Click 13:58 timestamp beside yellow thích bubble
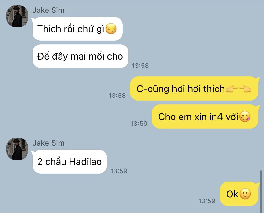This screenshot has width=264, height=213. pos(117,96)
